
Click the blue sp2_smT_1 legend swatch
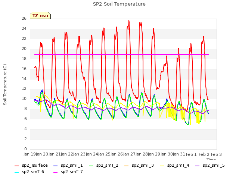pyautogui.click(x=56, y=166)
